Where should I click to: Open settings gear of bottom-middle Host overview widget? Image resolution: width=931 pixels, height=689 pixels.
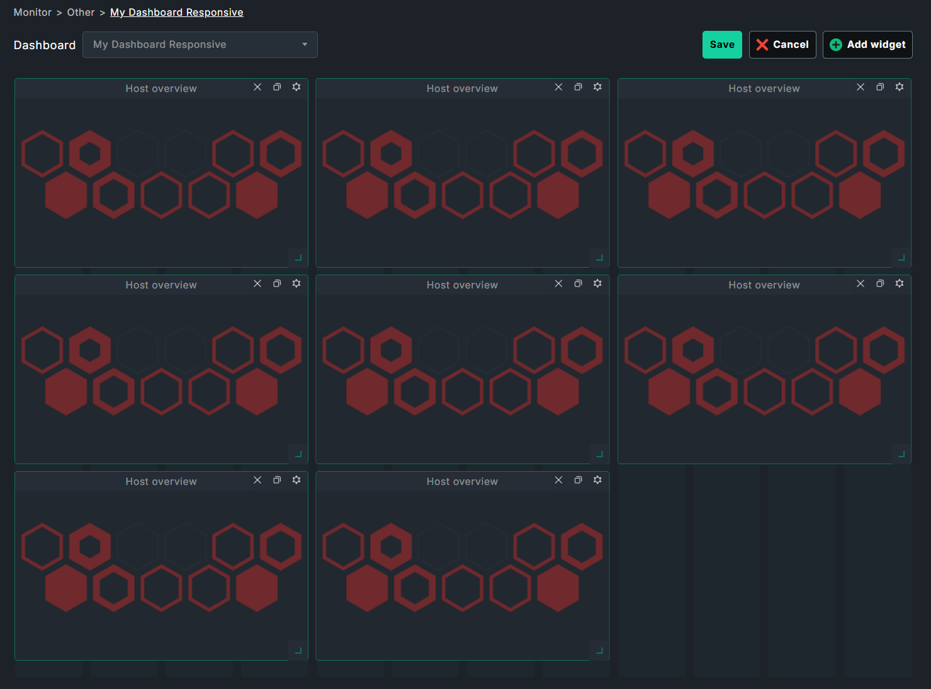[597, 480]
